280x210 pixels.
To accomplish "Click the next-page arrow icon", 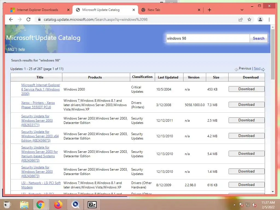I will coord(263,69).
